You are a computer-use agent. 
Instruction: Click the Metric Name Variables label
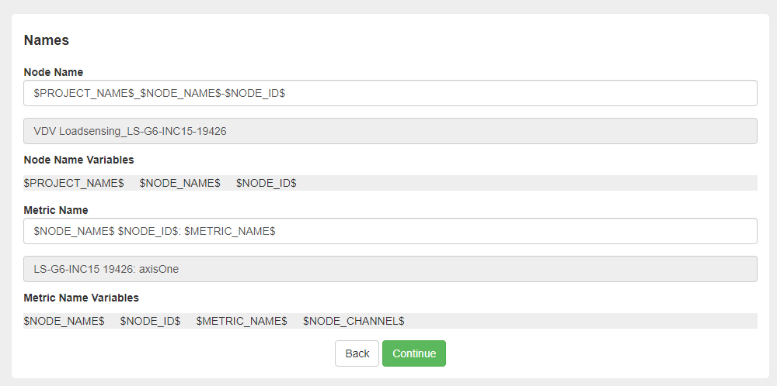pyautogui.click(x=82, y=298)
